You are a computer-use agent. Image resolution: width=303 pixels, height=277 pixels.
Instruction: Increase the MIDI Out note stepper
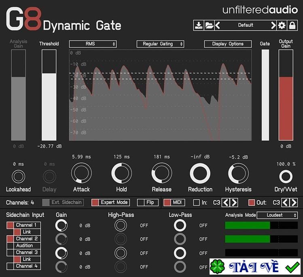pos(293,202)
